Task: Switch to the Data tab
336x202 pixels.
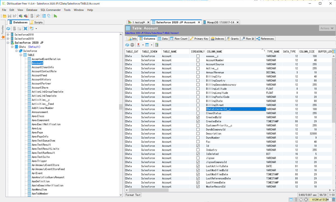Action: coord(163,39)
